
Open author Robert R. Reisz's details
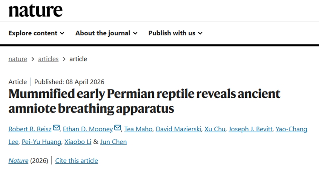point(30,129)
